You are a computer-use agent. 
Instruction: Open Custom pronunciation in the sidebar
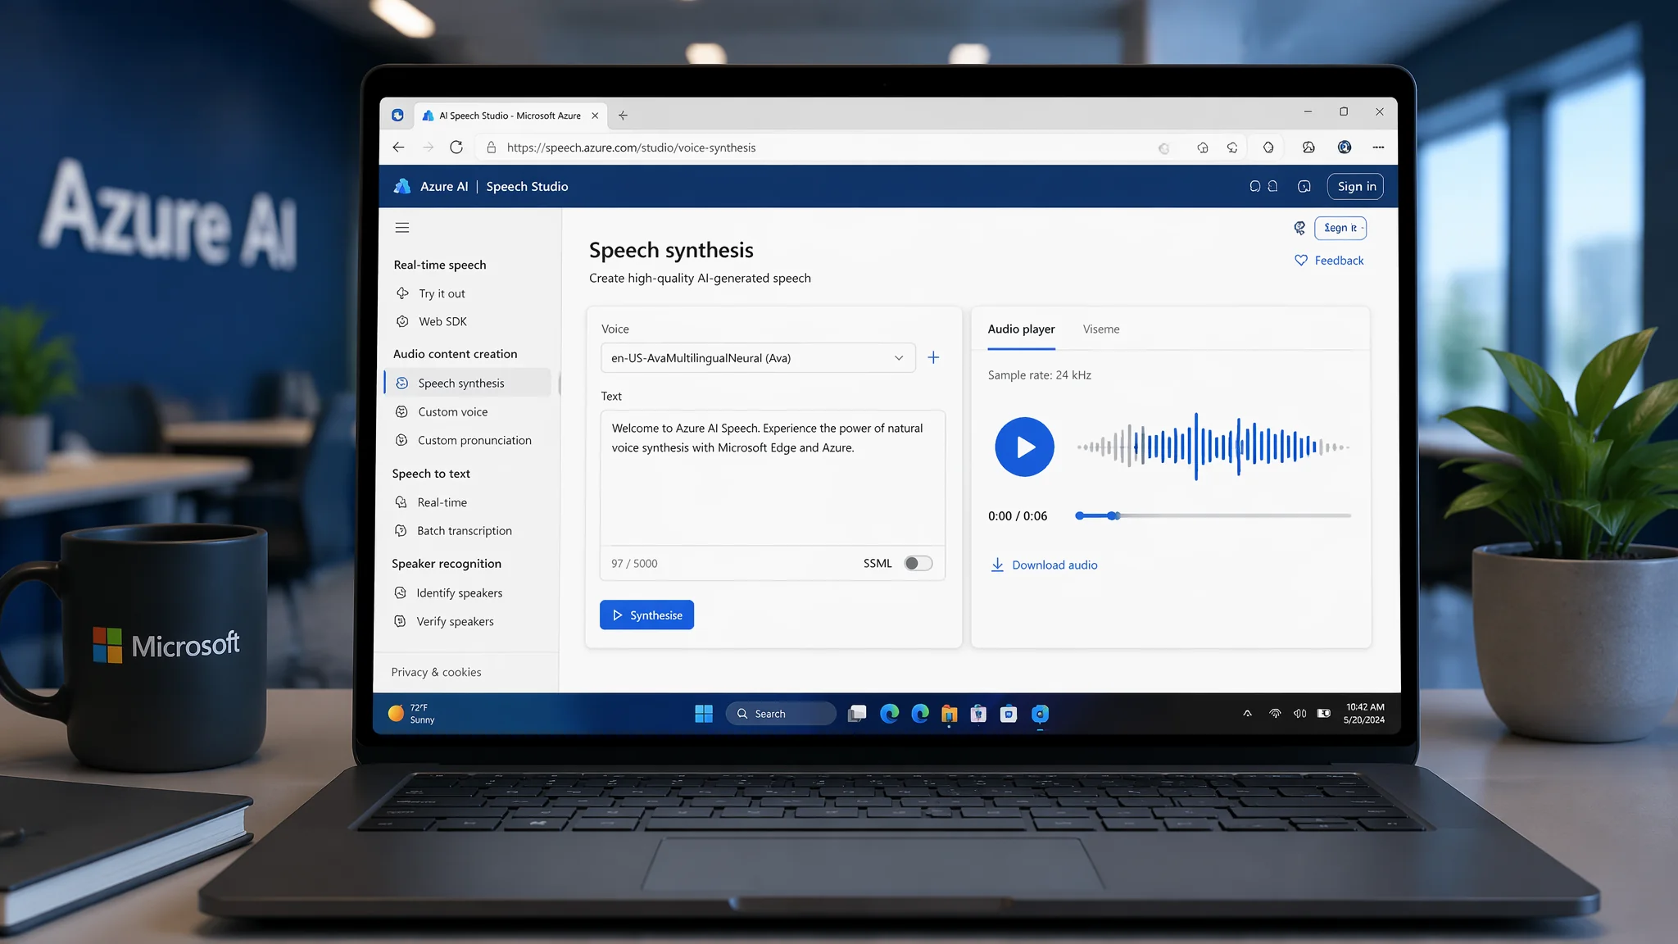coord(474,440)
